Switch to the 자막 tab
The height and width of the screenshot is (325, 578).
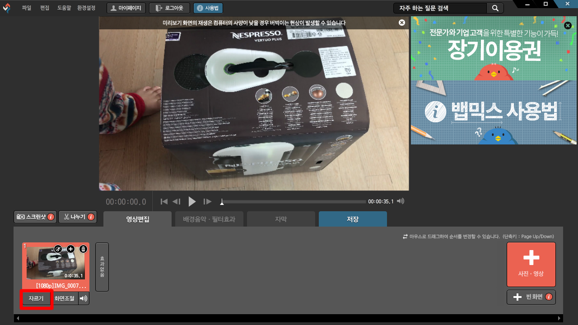[x=281, y=219]
